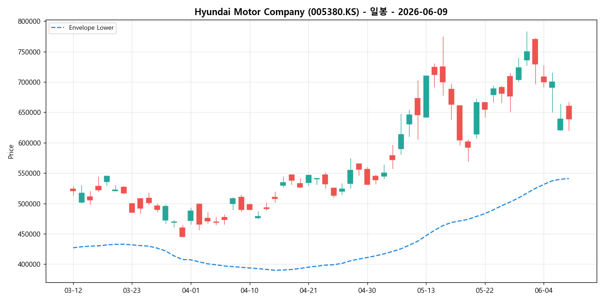Click the red candle with highest wick near 775000
The image size is (604, 302).
coord(442,74)
